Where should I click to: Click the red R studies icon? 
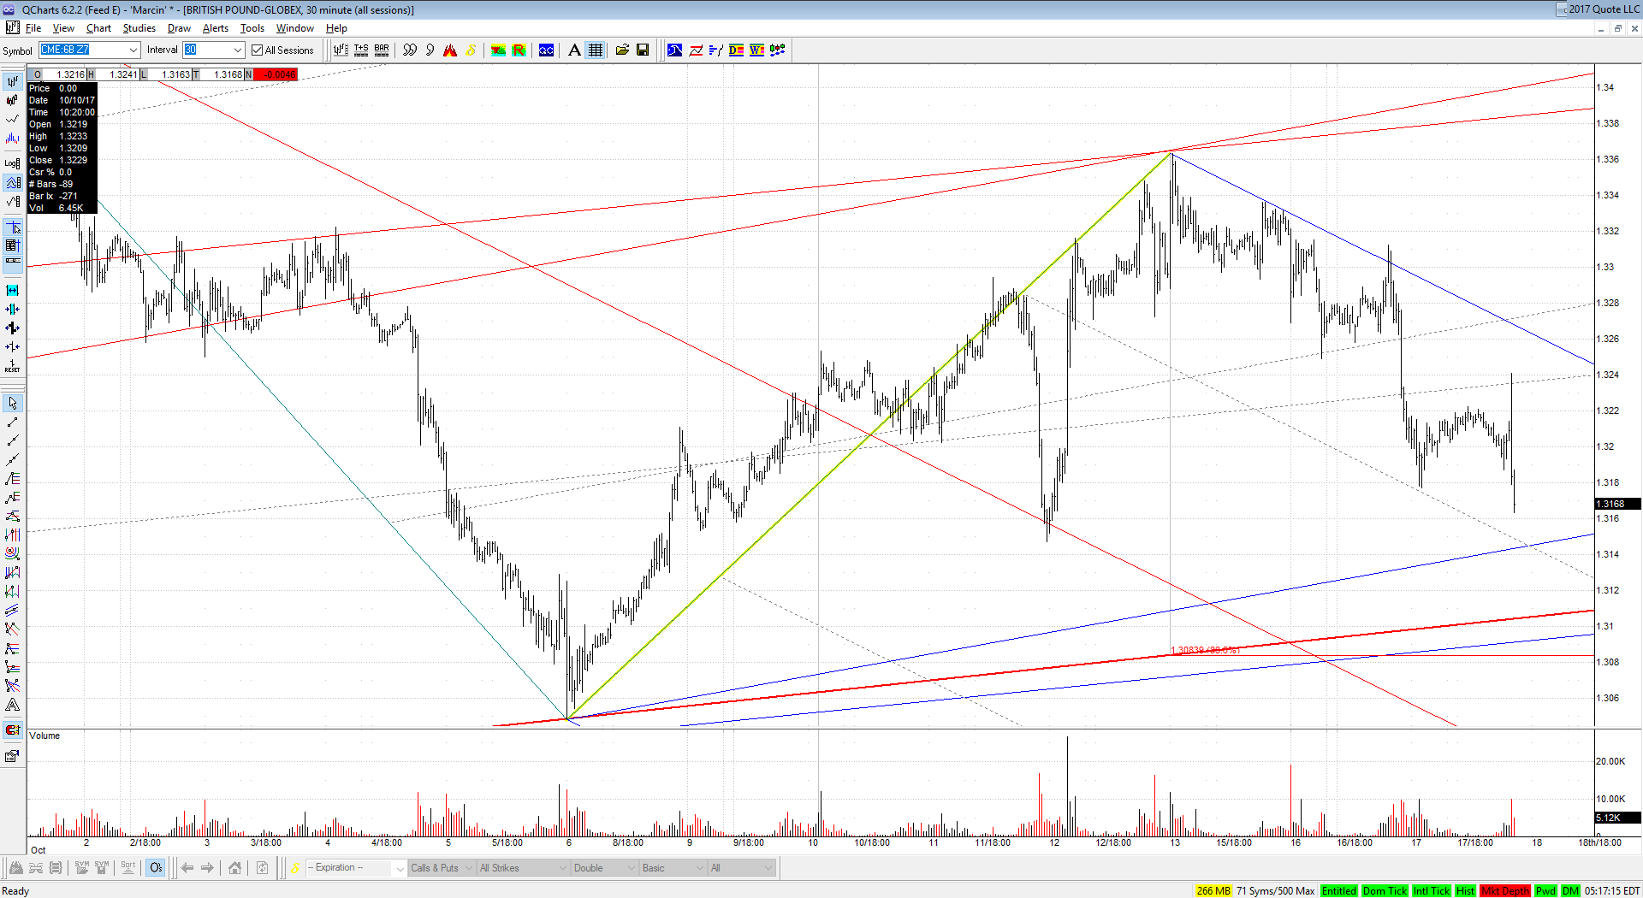click(x=519, y=50)
